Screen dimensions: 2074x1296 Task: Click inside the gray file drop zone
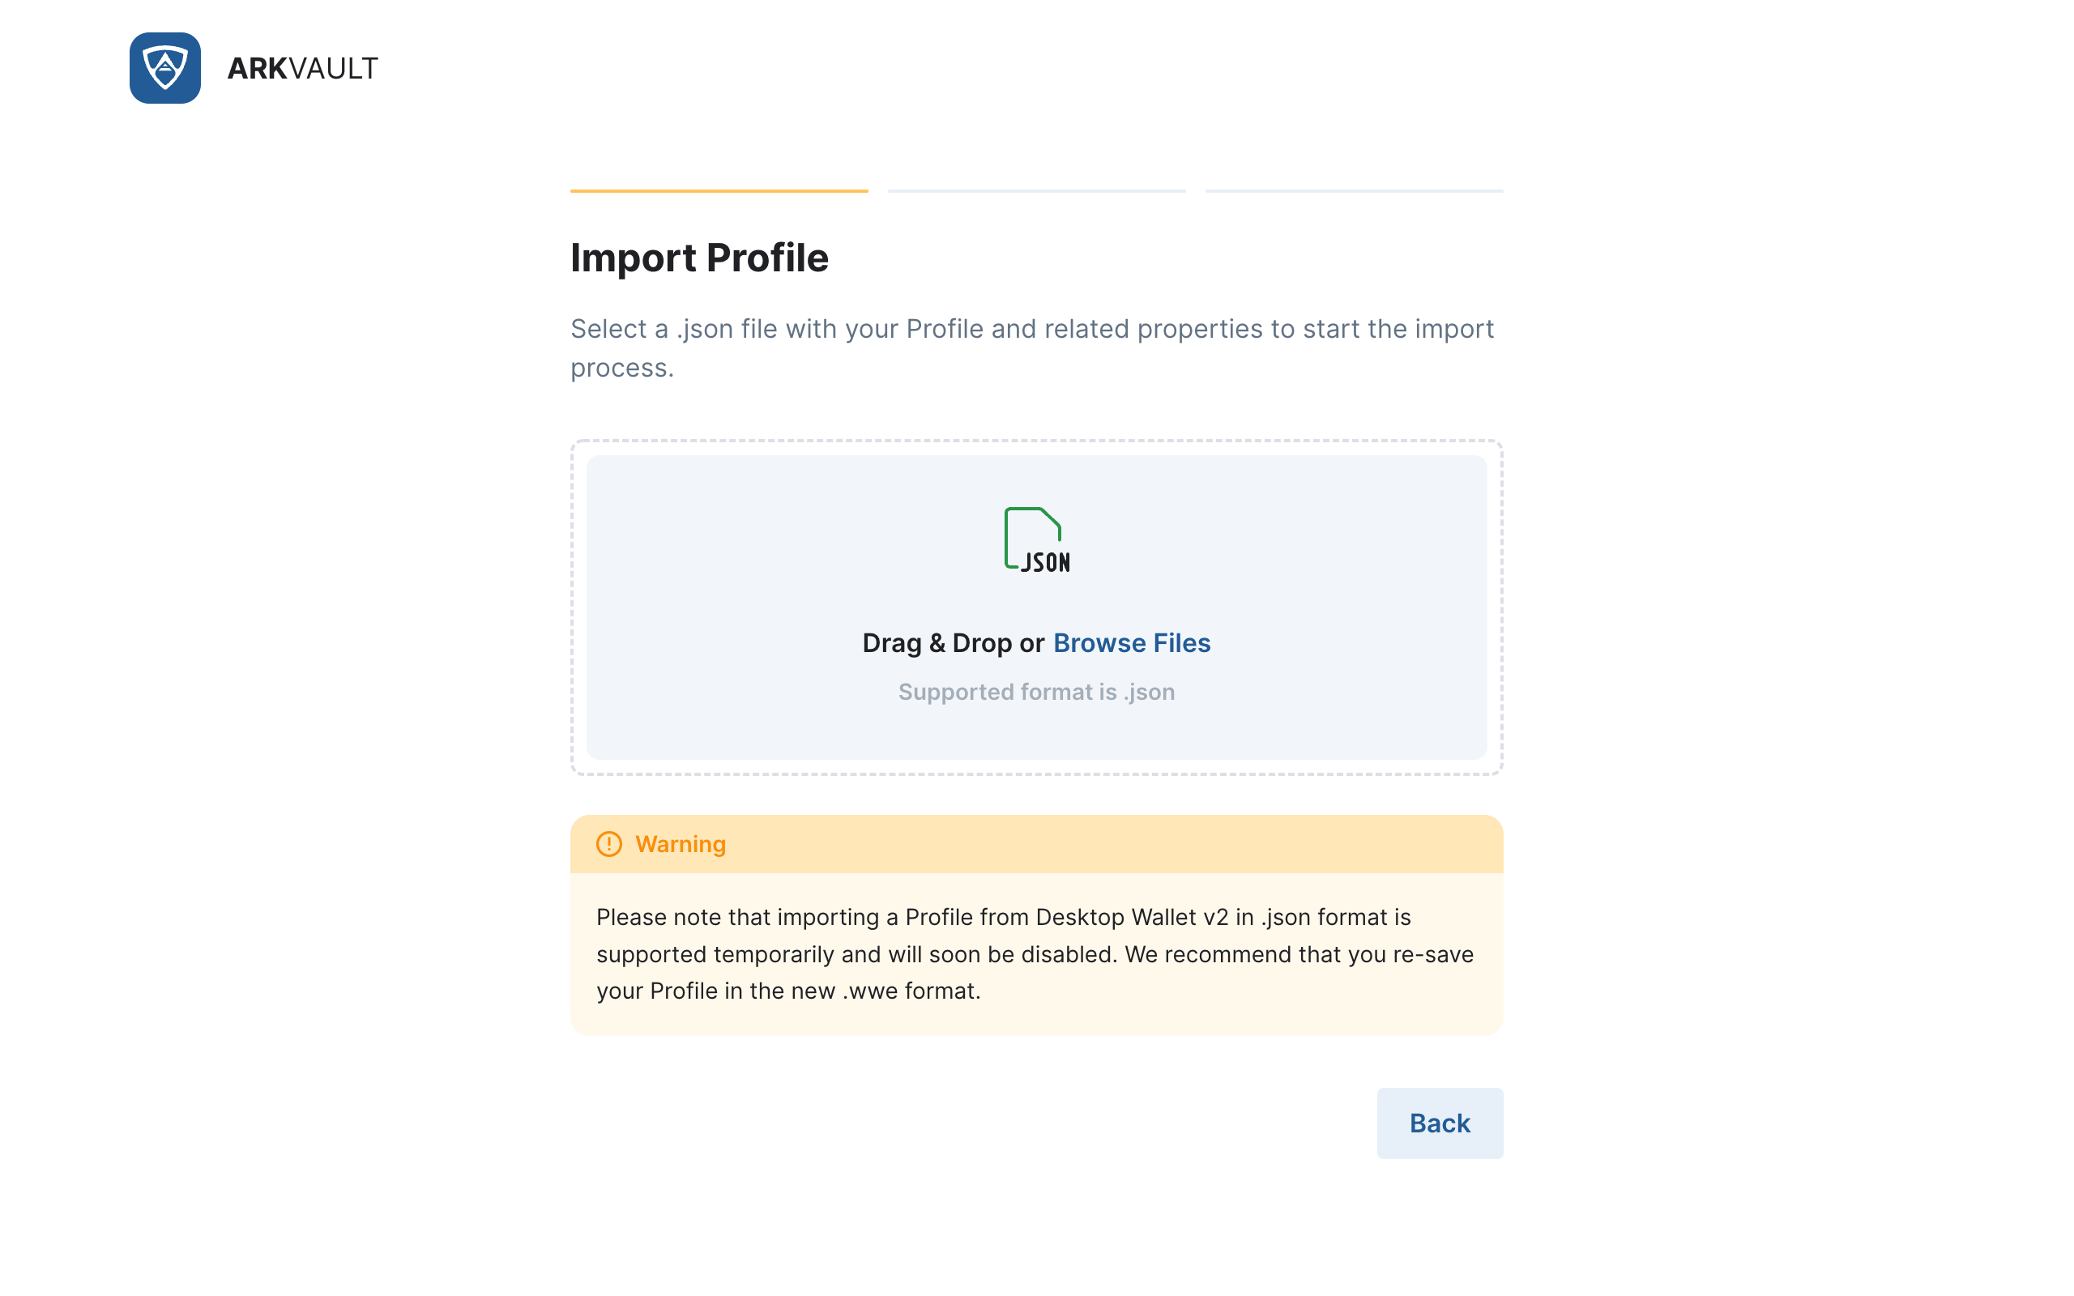tap(1037, 607)
